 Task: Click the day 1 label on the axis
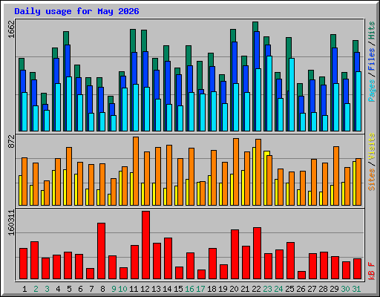point(24,289)
